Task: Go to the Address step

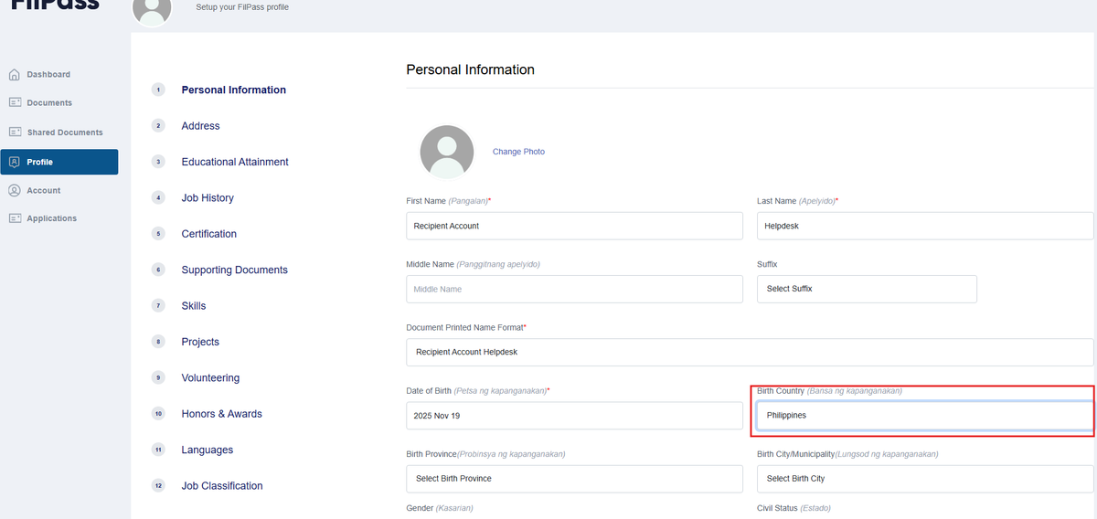Action: click(x=201, y=126)
